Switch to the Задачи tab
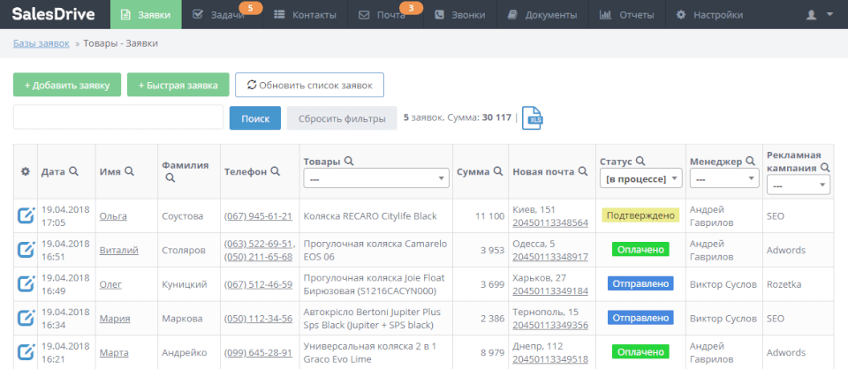Viewport: 848px width, 369px height. 223,15
